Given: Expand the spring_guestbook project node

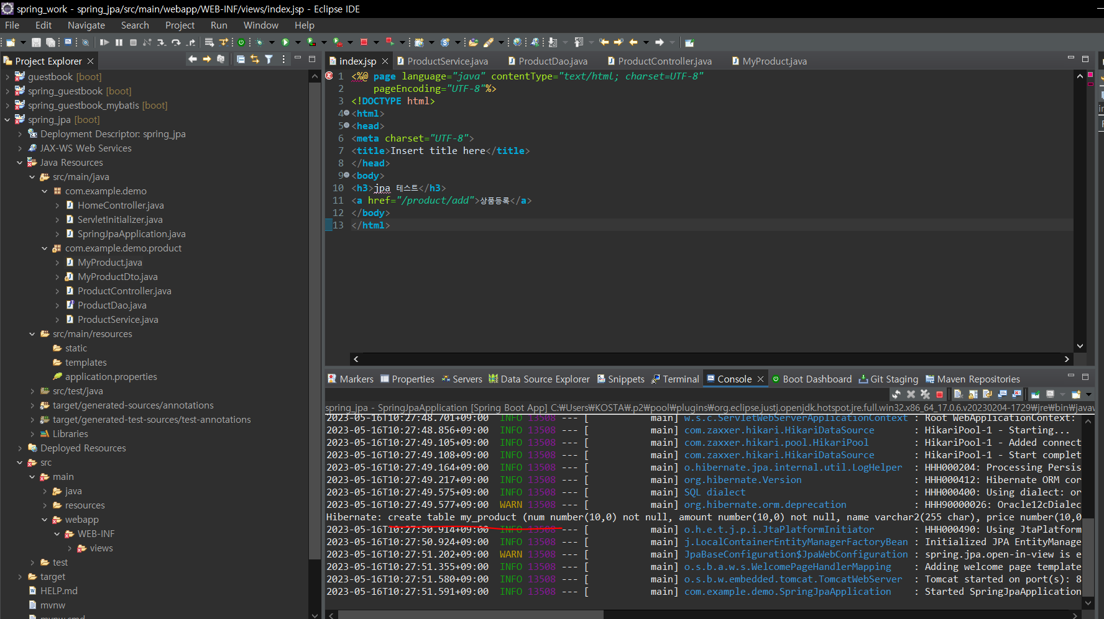Looking at the screenshot, I should (7, 91).
